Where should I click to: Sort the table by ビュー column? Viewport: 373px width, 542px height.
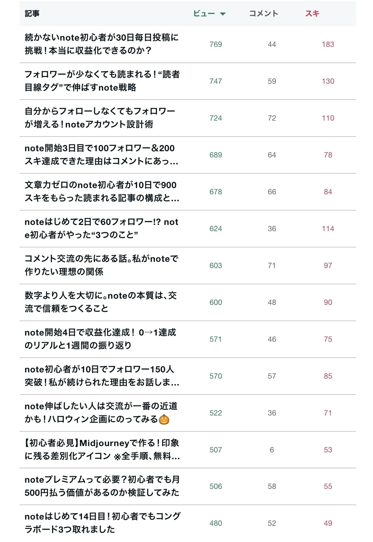[204, 13]
